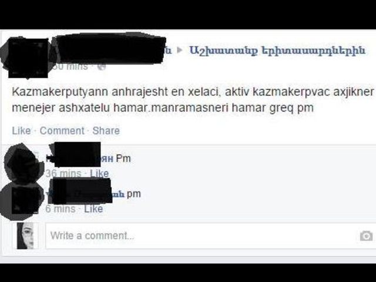Click the arrow before the group name
376x282 pixels.
pyautogui.click(x=180, y=50)
